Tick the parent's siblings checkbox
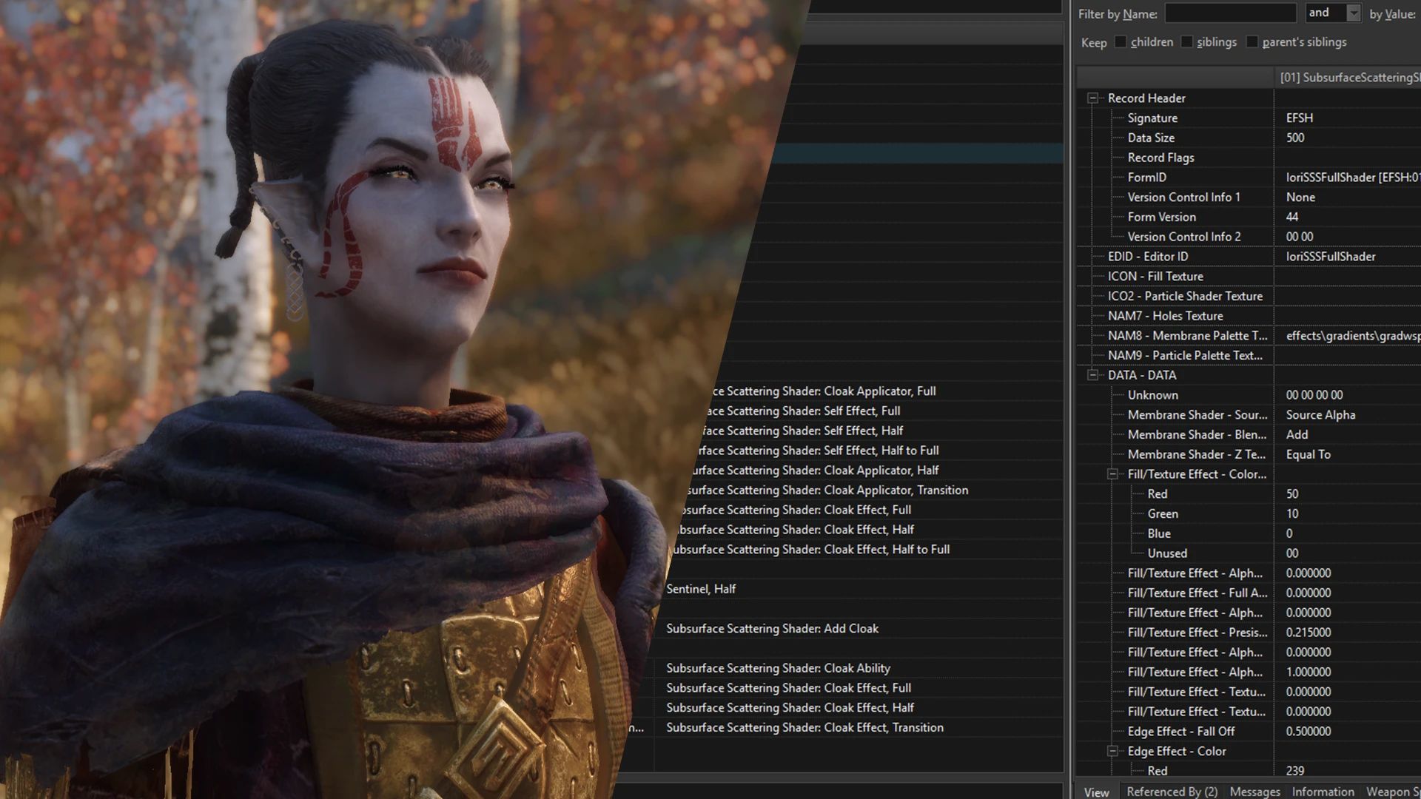1421x799 pixels. point(1252,42)
